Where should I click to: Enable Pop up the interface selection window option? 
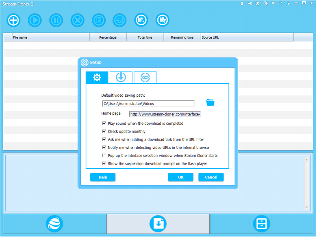coord(104,156)
